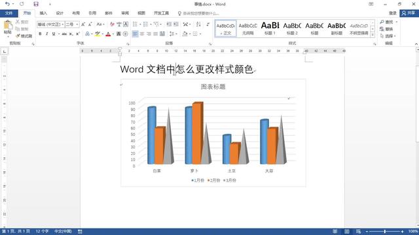Click the bullet list icon
Image resolution: width=419 pixels, height=235 pixels.
(135, 24)
